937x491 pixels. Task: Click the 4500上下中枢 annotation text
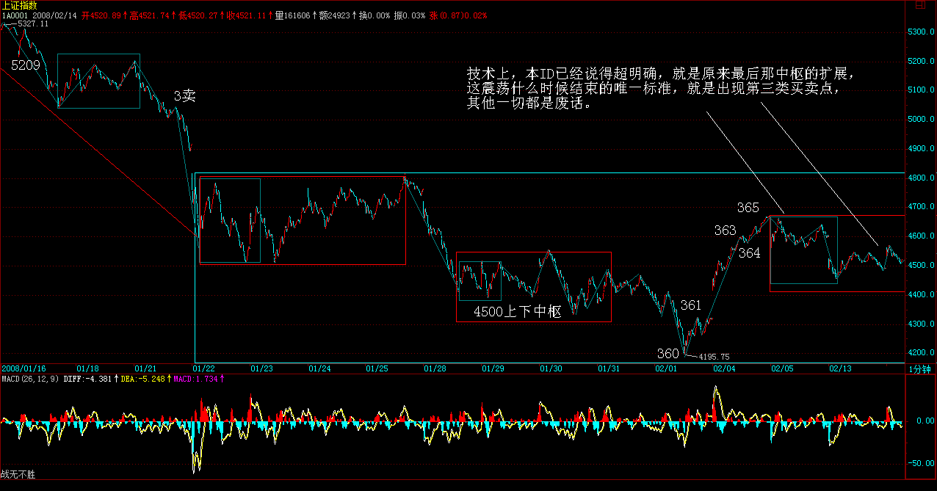[x=517, y=312]
